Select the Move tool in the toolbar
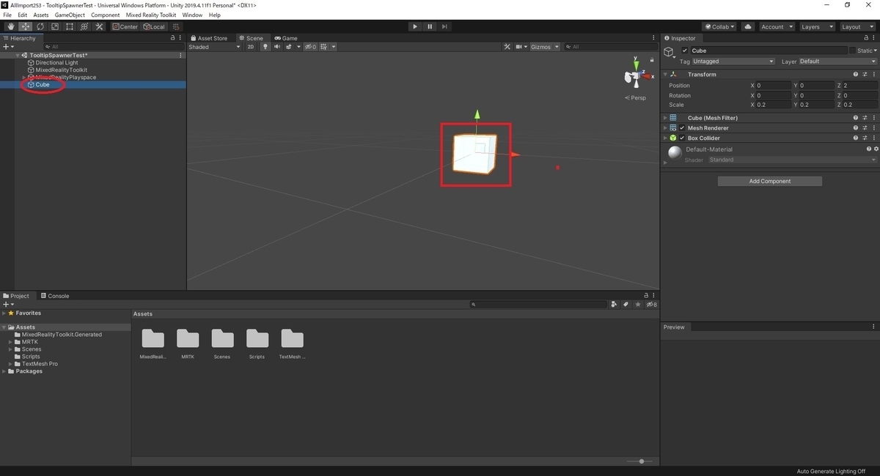Image resolution: width=880 pixels, height=476 pixels. [26, 26]
